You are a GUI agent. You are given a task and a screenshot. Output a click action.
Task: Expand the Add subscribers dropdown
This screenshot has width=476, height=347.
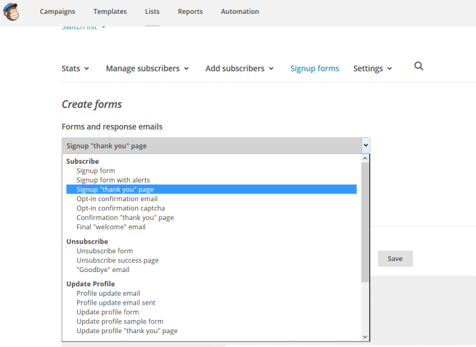pyautogui.click(x=239, y=69)
